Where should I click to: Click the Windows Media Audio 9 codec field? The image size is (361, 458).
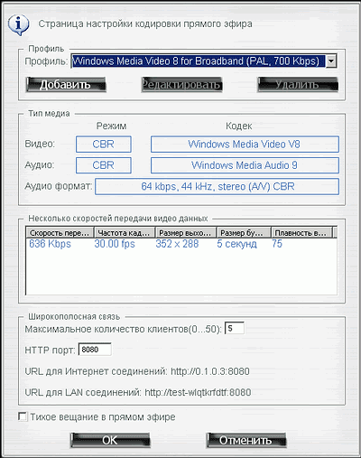pos(245,165)
